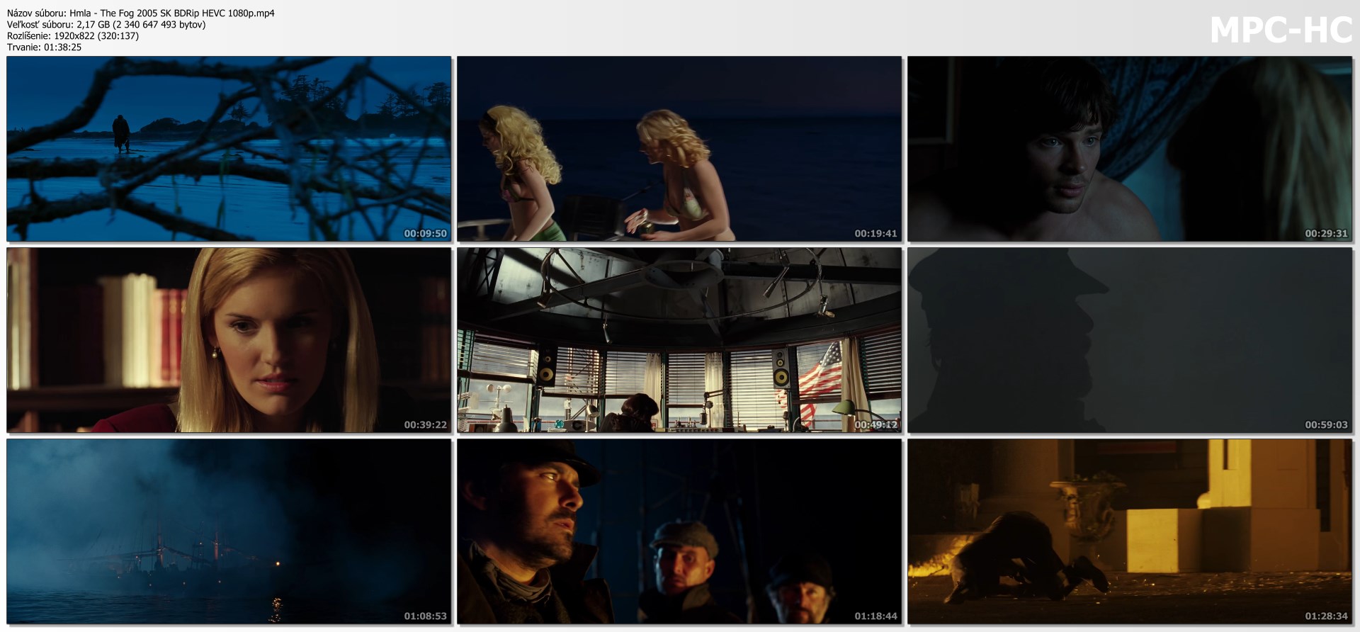Click the timestamp 00:29:31

click(1326, 233)
